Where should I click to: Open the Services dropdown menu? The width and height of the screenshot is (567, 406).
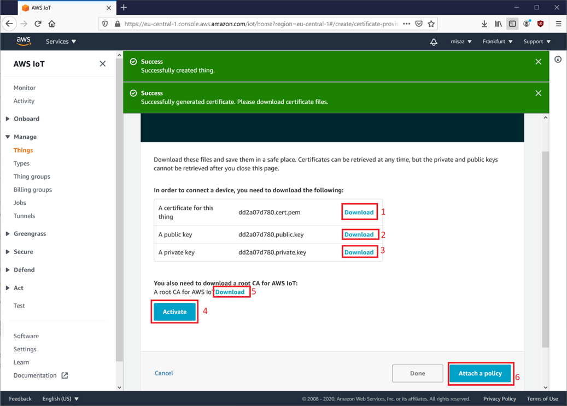point(61,42)
